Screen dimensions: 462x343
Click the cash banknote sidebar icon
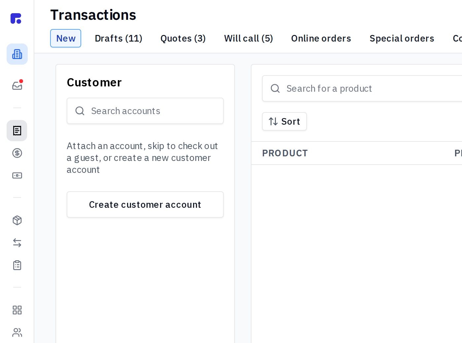click(x=17, y=175)
